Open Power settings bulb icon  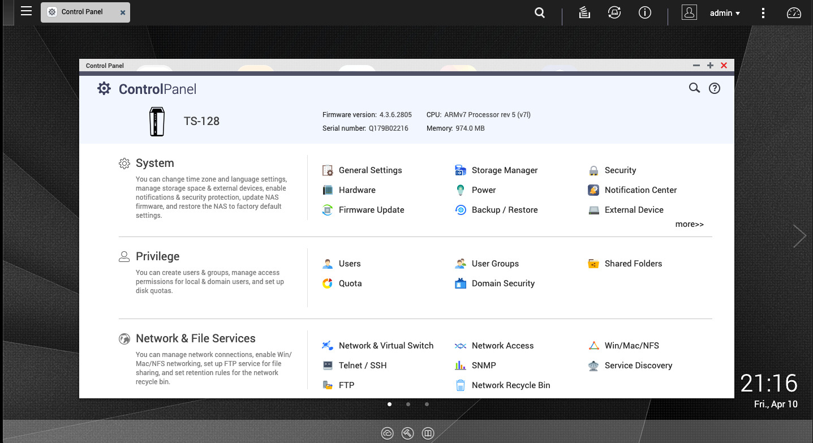[461, 190]
